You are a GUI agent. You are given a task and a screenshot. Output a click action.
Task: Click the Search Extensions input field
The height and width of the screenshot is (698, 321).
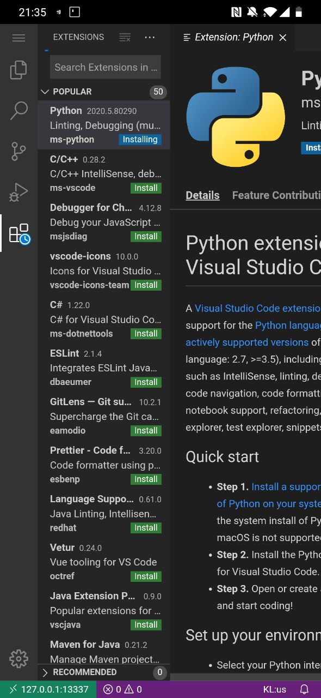(106, 67)
